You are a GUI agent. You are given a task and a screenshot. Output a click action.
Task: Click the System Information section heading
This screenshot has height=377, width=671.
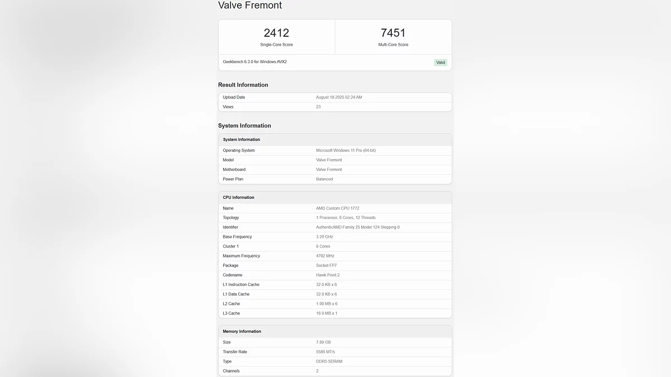tap(244, 126)
